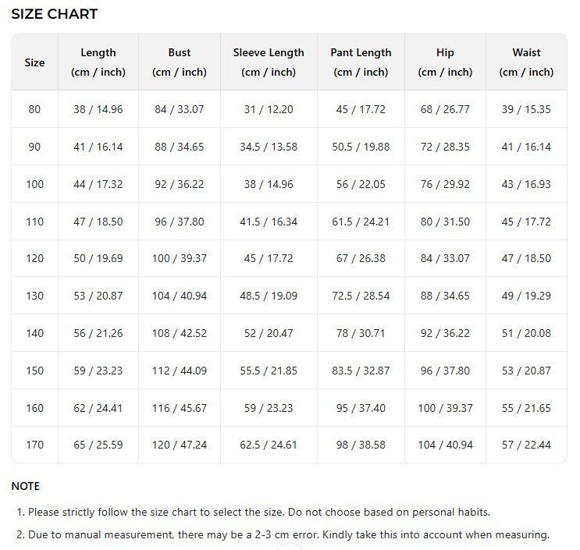Click the NOTE heading below the table
The image size is (580, 550).
coord(26,486)
